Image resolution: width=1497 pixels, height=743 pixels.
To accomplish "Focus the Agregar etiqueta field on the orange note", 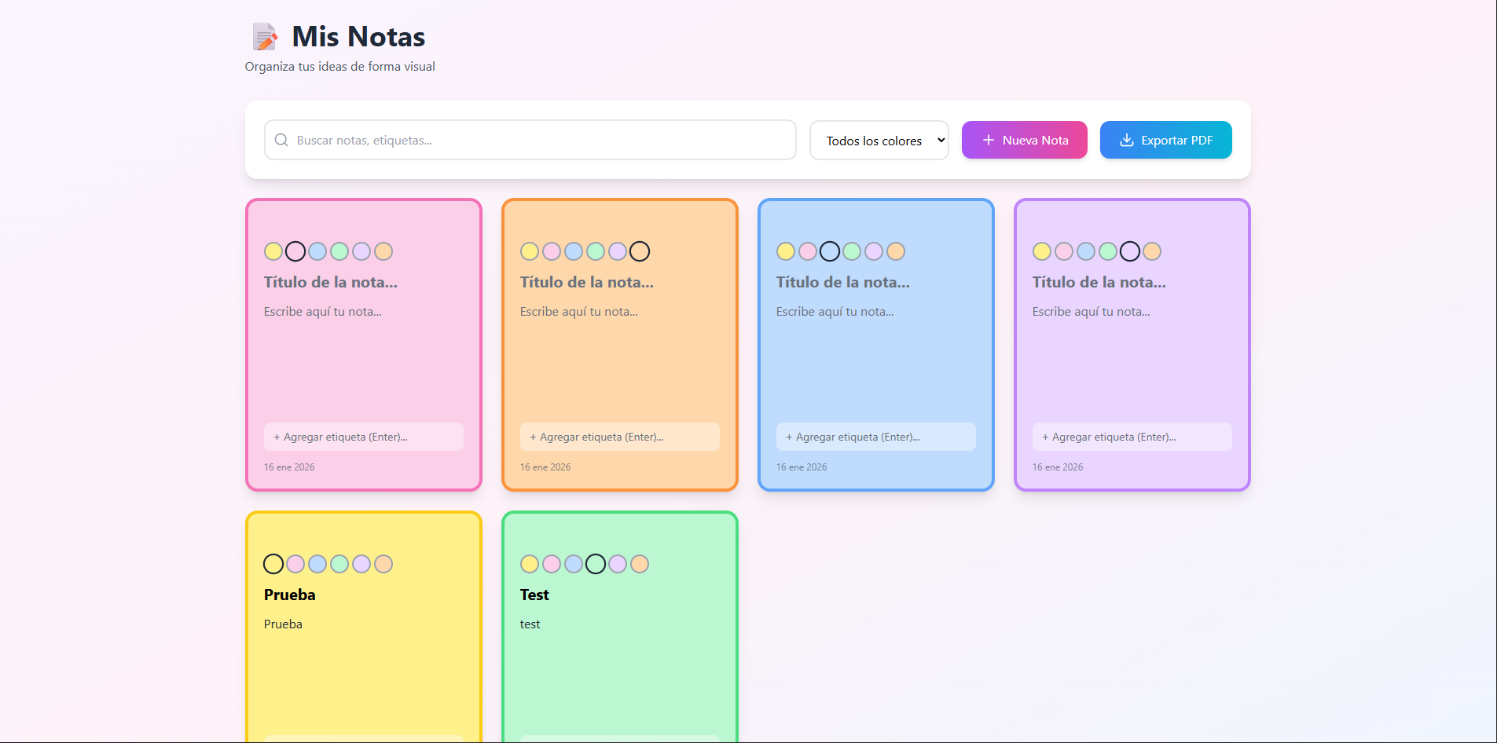I will (620, 437).
